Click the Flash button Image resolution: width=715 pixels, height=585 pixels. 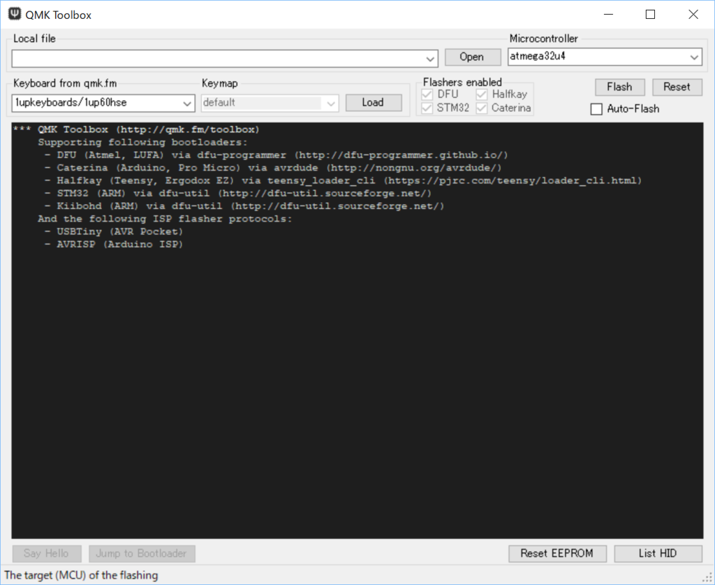(620, 87)
